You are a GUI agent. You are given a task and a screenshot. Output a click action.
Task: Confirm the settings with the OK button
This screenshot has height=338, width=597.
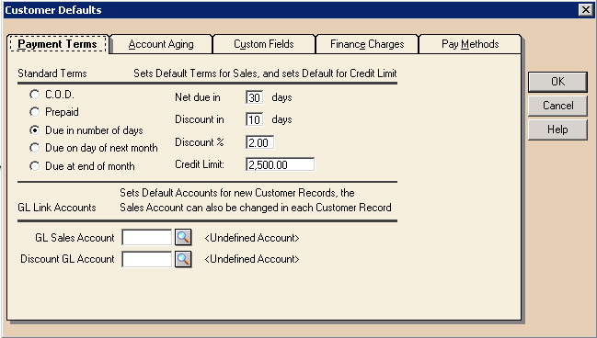pyautogui.click(x=557, y=82)
